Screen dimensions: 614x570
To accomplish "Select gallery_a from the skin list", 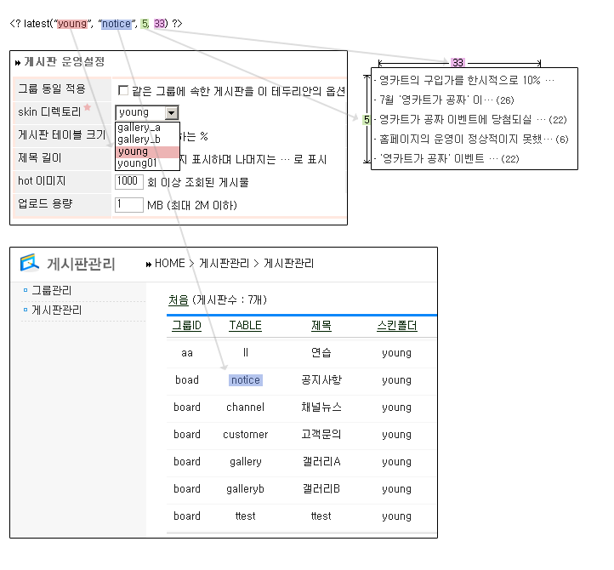I will [x=139, y=128].
